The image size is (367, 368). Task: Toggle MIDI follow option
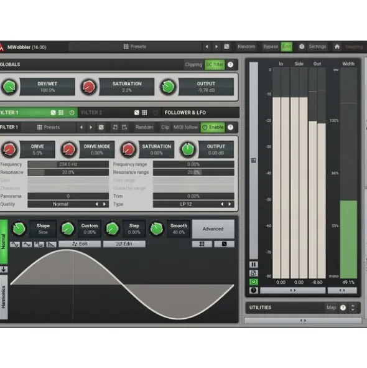pos(185,127)
